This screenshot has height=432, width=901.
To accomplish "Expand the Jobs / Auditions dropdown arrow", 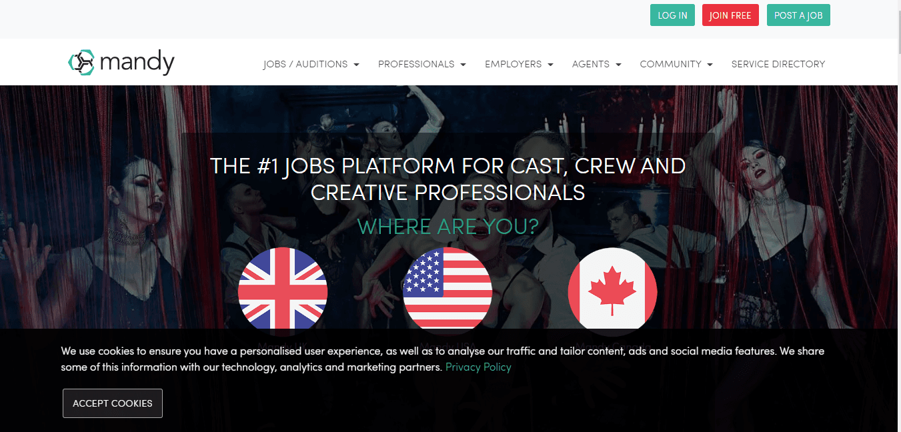I will (x=356, y=65).
